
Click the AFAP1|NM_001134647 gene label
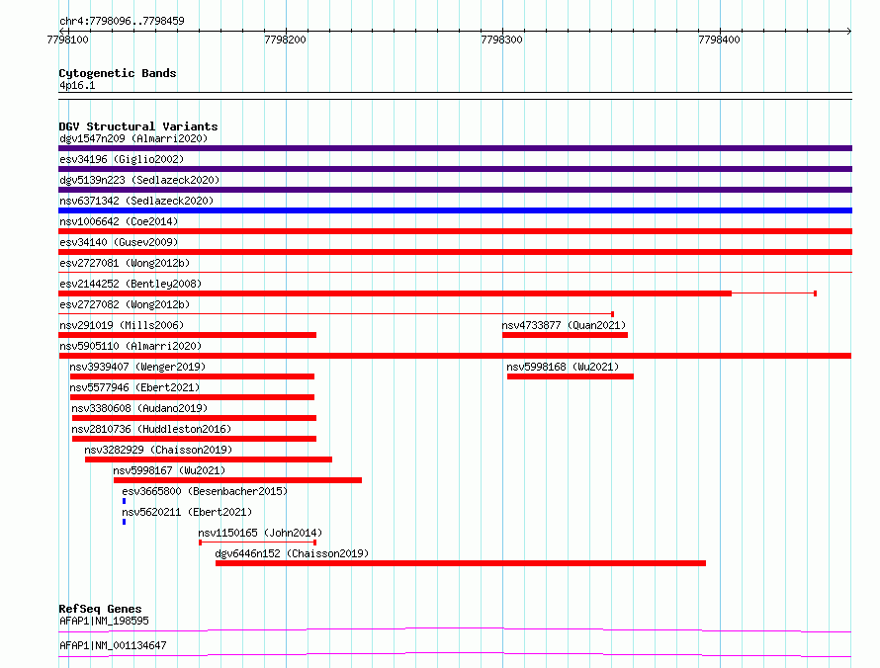coord(114,645)
